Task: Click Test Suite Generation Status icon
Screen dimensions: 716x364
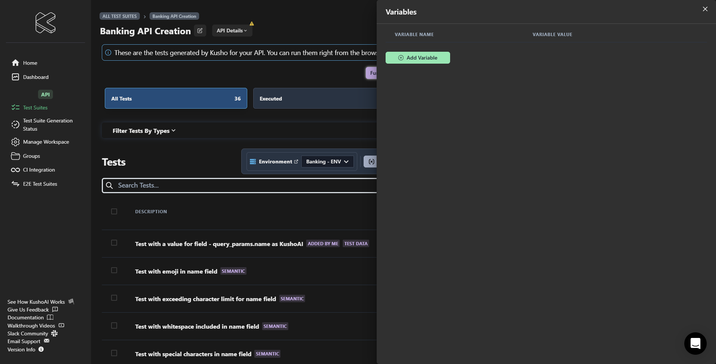Action: 15,125
